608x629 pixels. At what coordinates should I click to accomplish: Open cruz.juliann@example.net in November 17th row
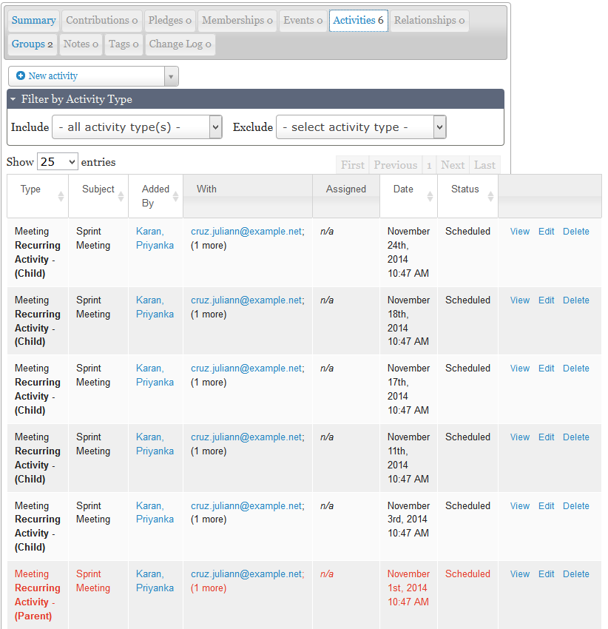248,369
